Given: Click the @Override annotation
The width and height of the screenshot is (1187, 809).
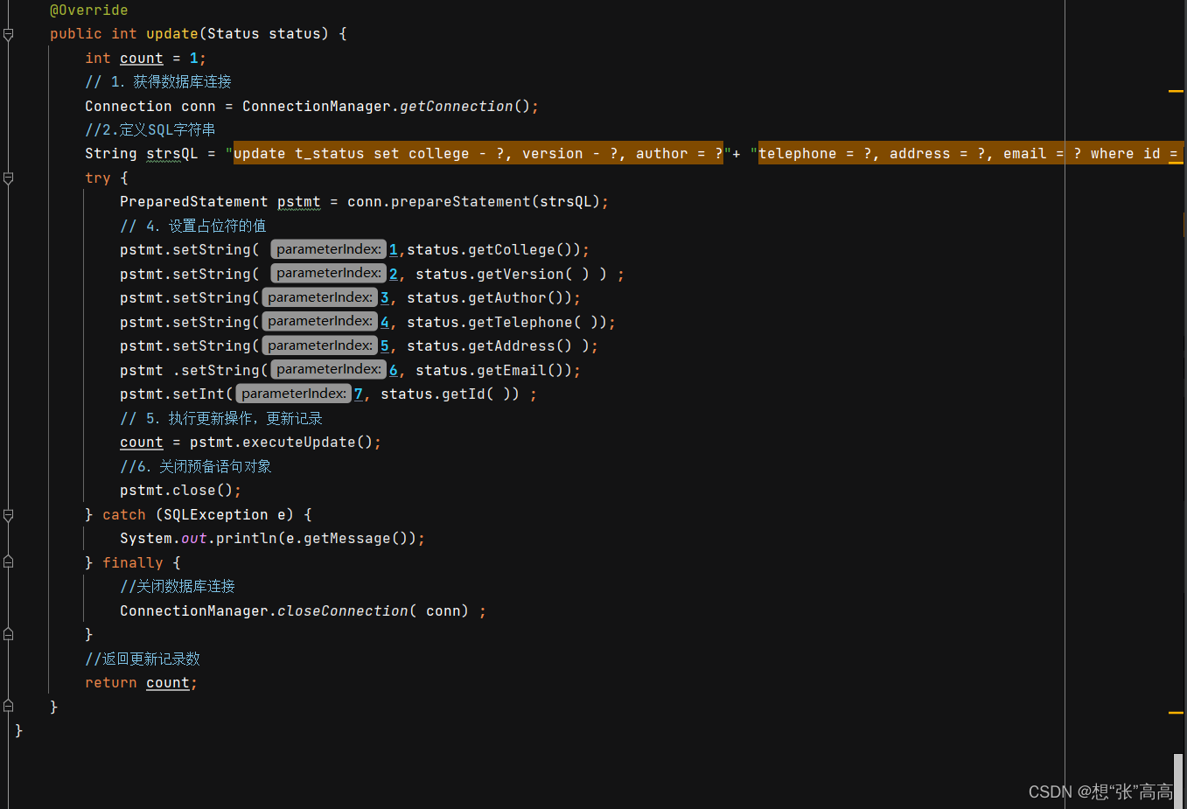Looking at the screenshot, I should 88,10.
